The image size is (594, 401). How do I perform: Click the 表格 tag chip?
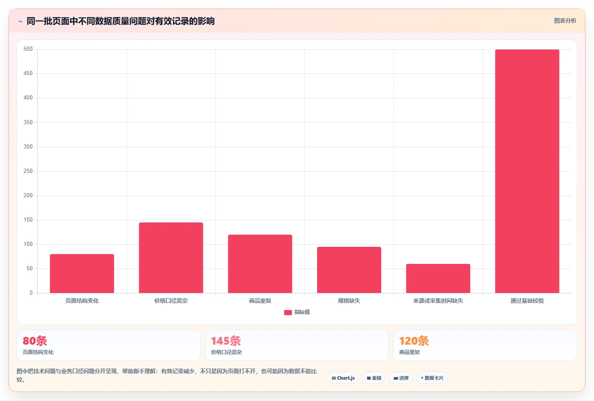pos(374,378)
